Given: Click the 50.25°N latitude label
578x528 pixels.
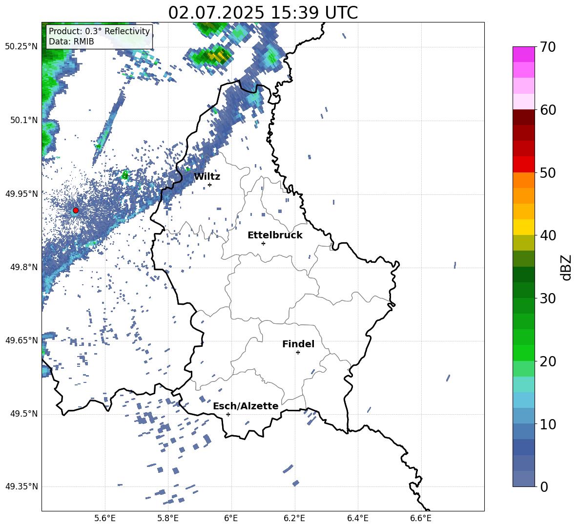Looking at the screenshot, I should tap(21, 47).
